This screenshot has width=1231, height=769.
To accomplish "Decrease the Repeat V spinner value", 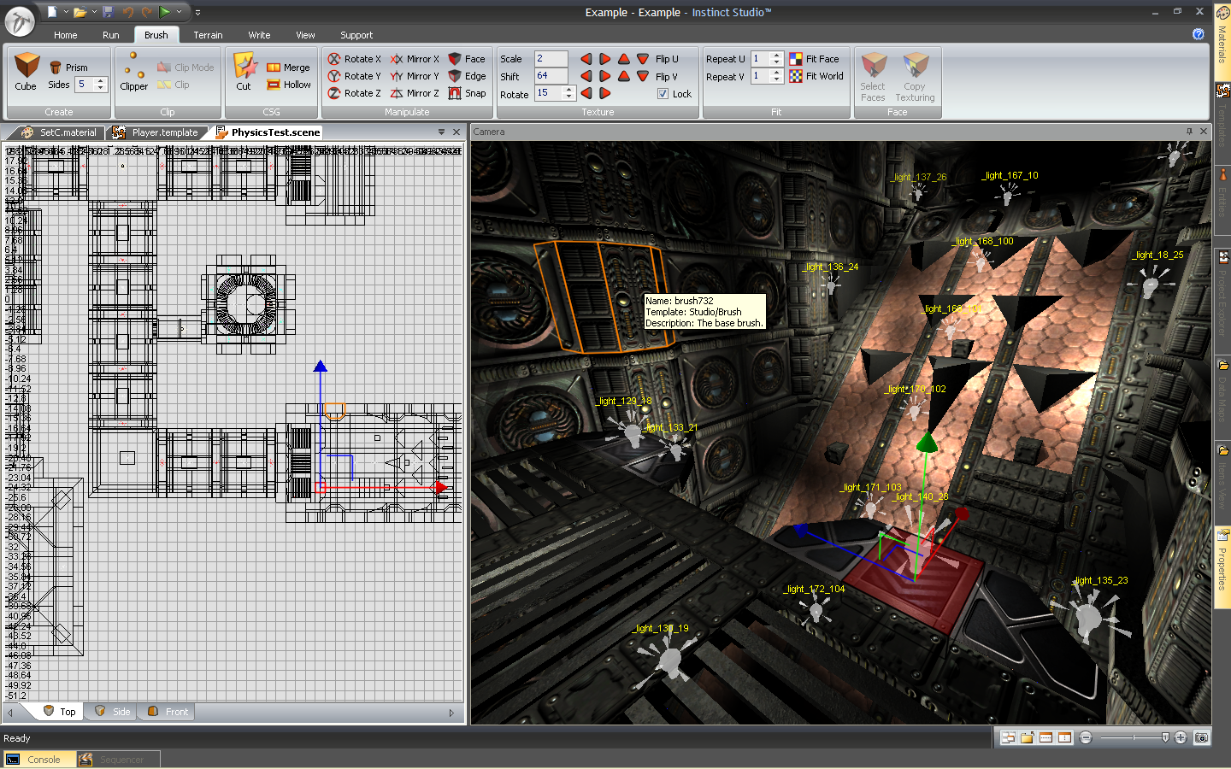I will pyautogui.click(x=776, y=79).
